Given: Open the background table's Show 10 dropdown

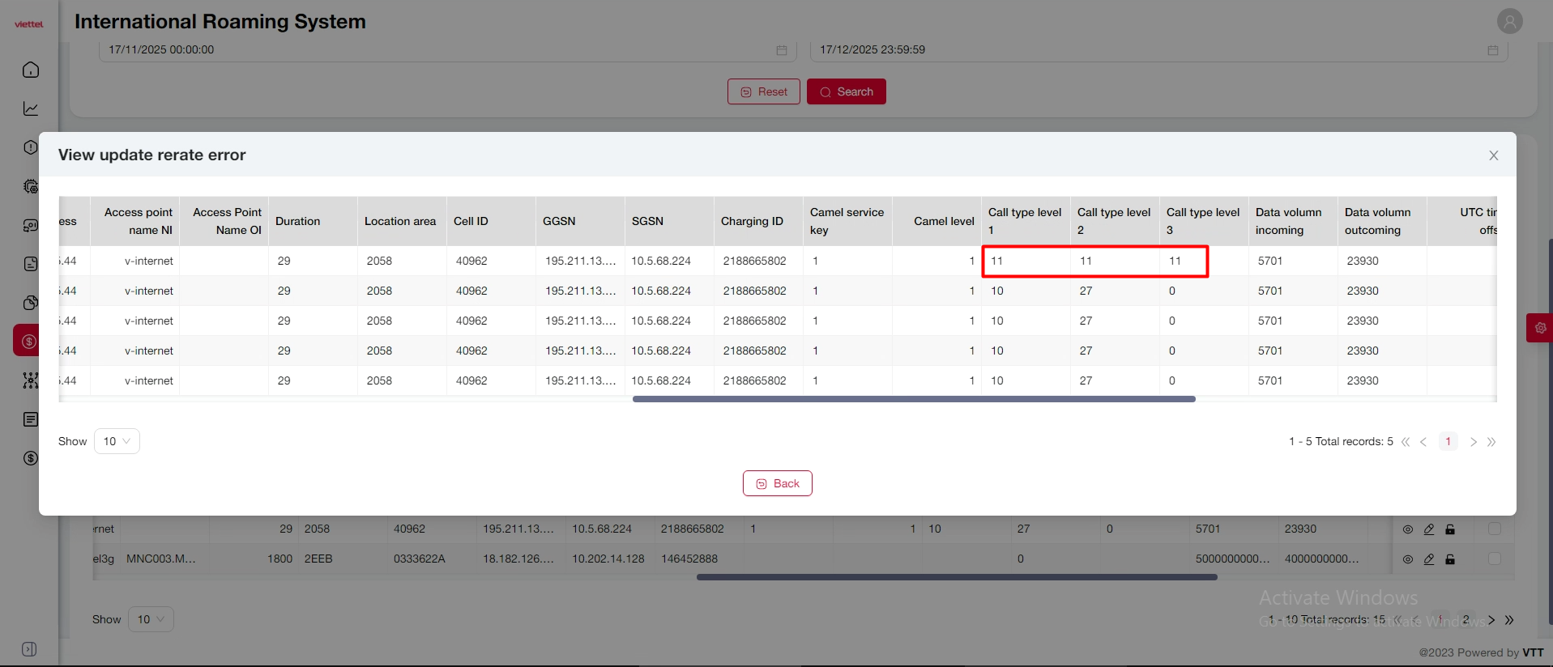Looking at the screenshot, I should point(151,619).
